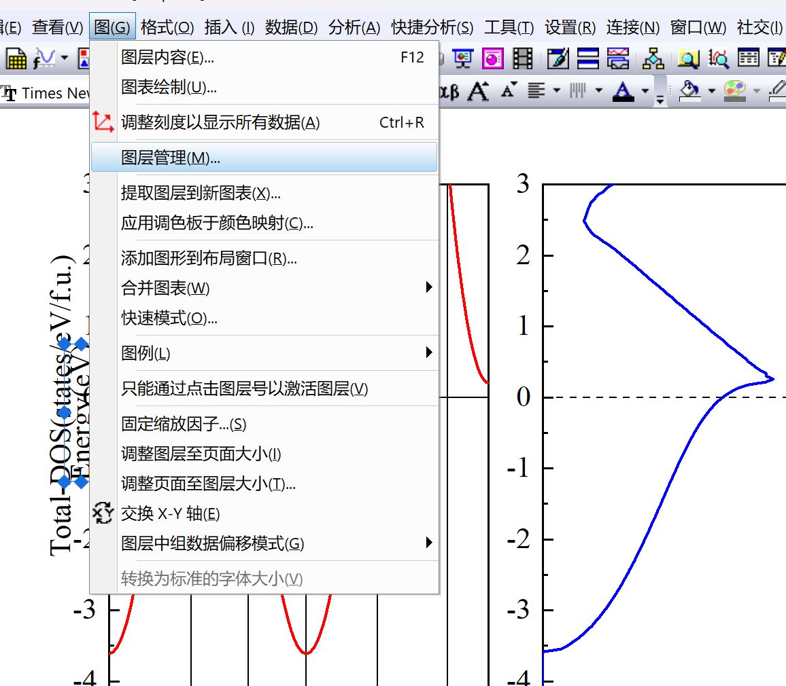Open the video builder film strip icon
The height and width of the screenshot is (686, 786).
522,58
